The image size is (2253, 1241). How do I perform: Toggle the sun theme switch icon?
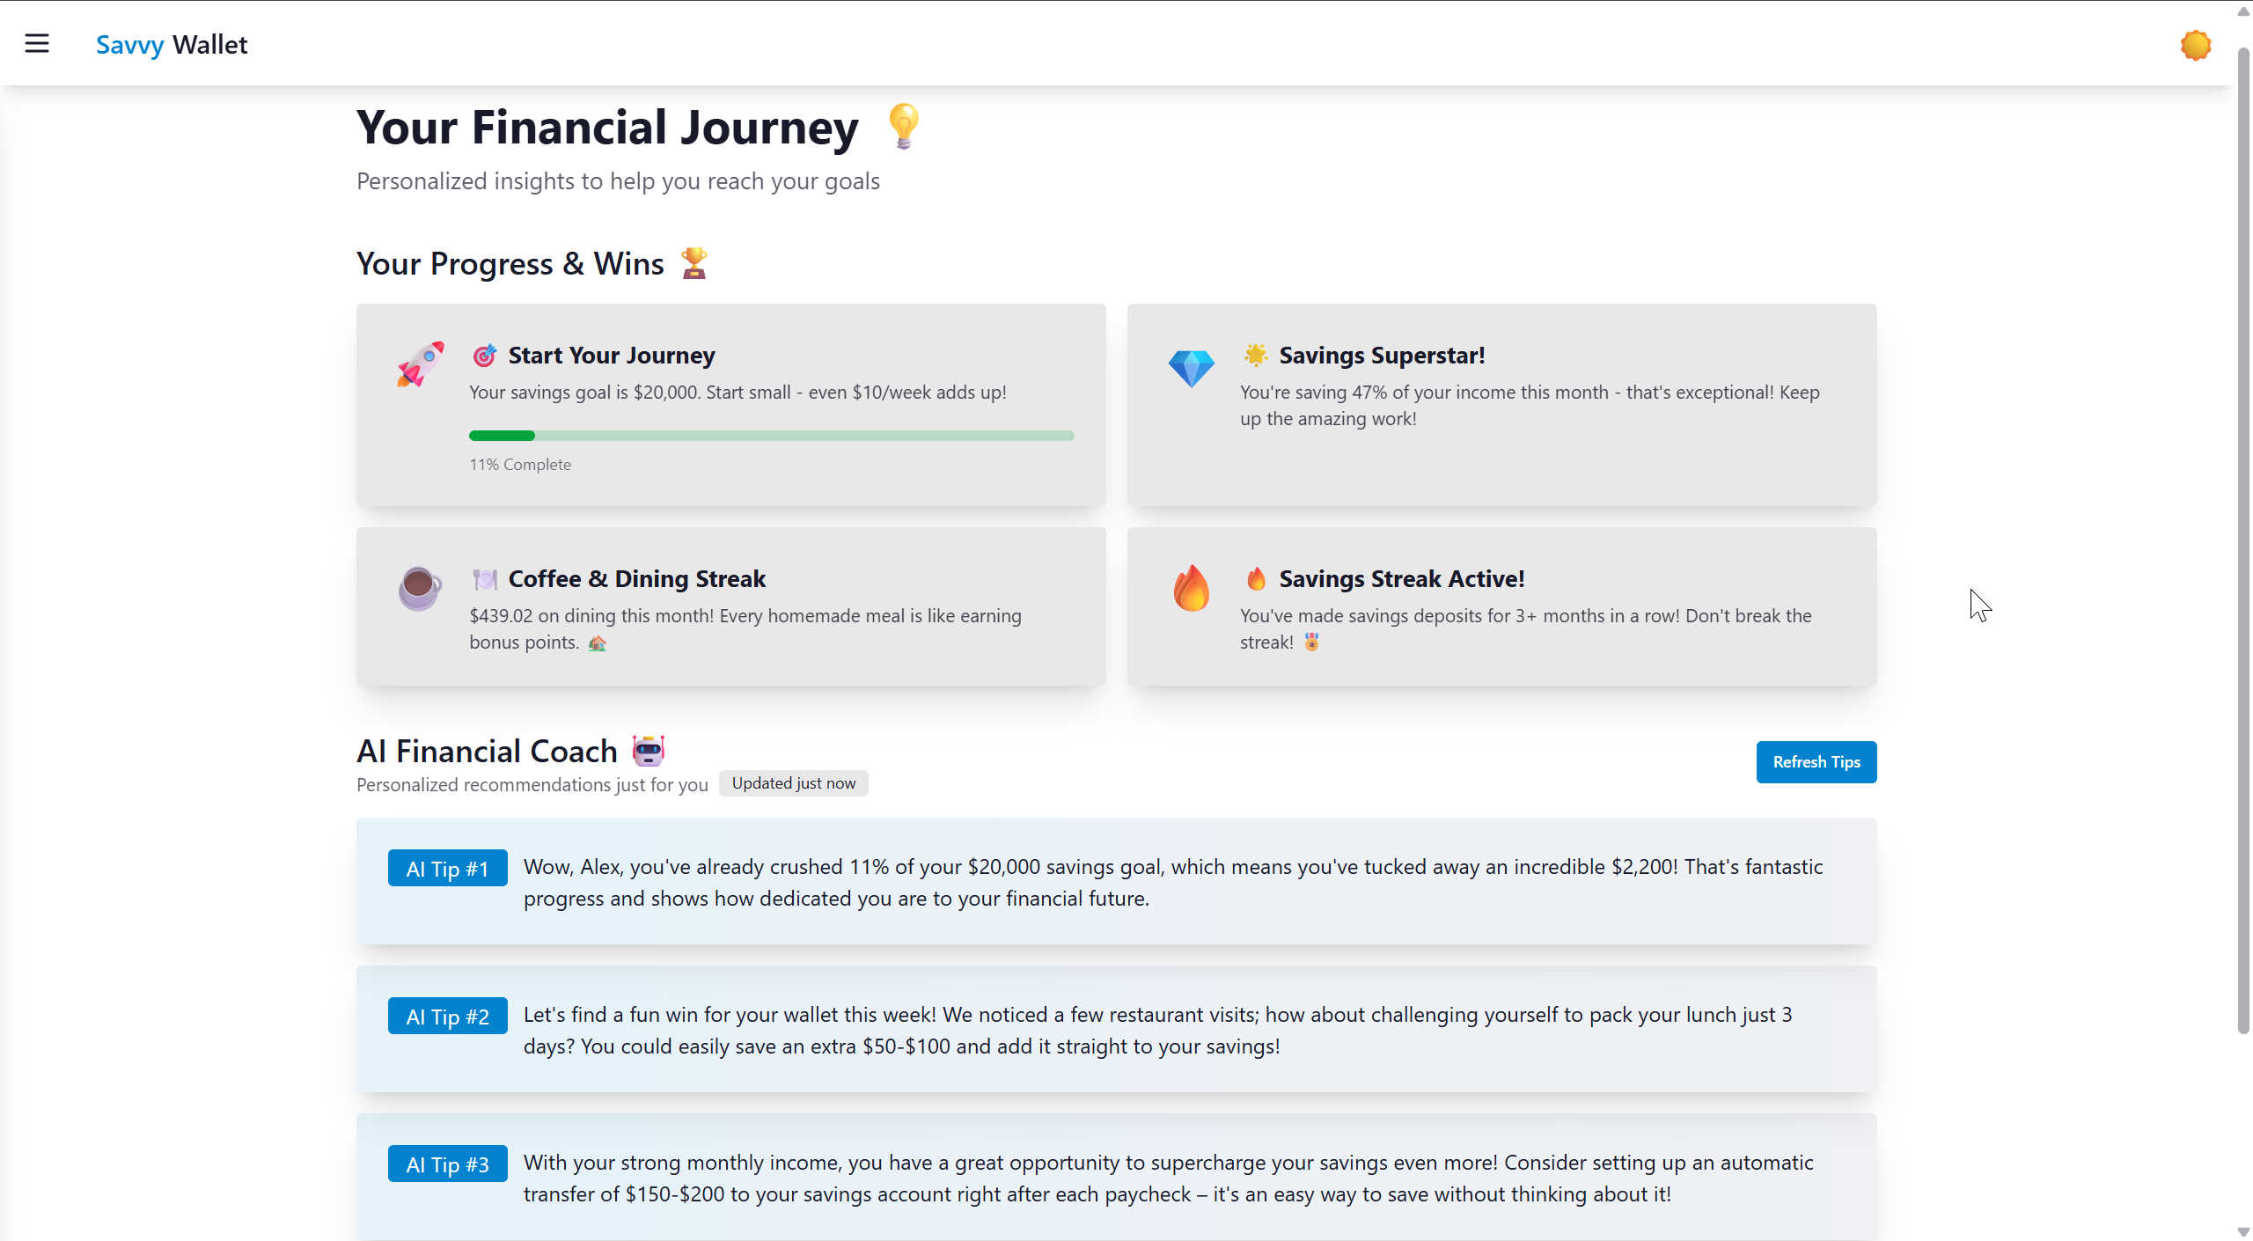pos(2196,45)
